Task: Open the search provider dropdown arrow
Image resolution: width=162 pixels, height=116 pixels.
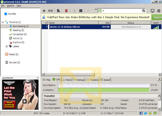Action: [103, 11]
